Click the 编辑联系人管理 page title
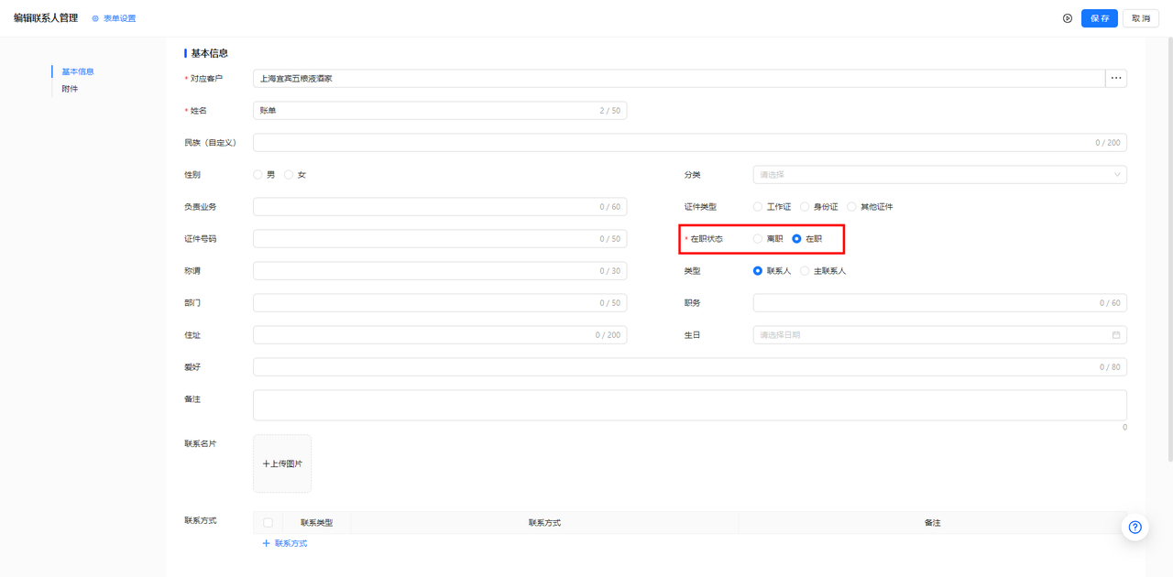This screenshot has width=1173, height=577. pyautogui.click(x=46, y=18)
